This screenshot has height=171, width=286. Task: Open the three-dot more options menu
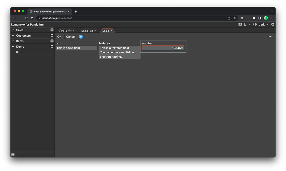tap(270, 37)
